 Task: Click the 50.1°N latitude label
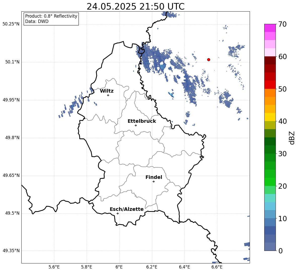point(12,62)
